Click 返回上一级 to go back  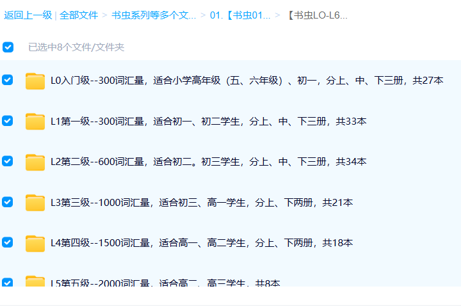[x=28, y=15]
